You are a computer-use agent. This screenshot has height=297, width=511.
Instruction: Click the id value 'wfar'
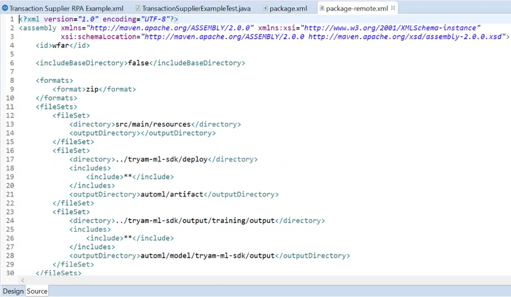coord(60,45)
